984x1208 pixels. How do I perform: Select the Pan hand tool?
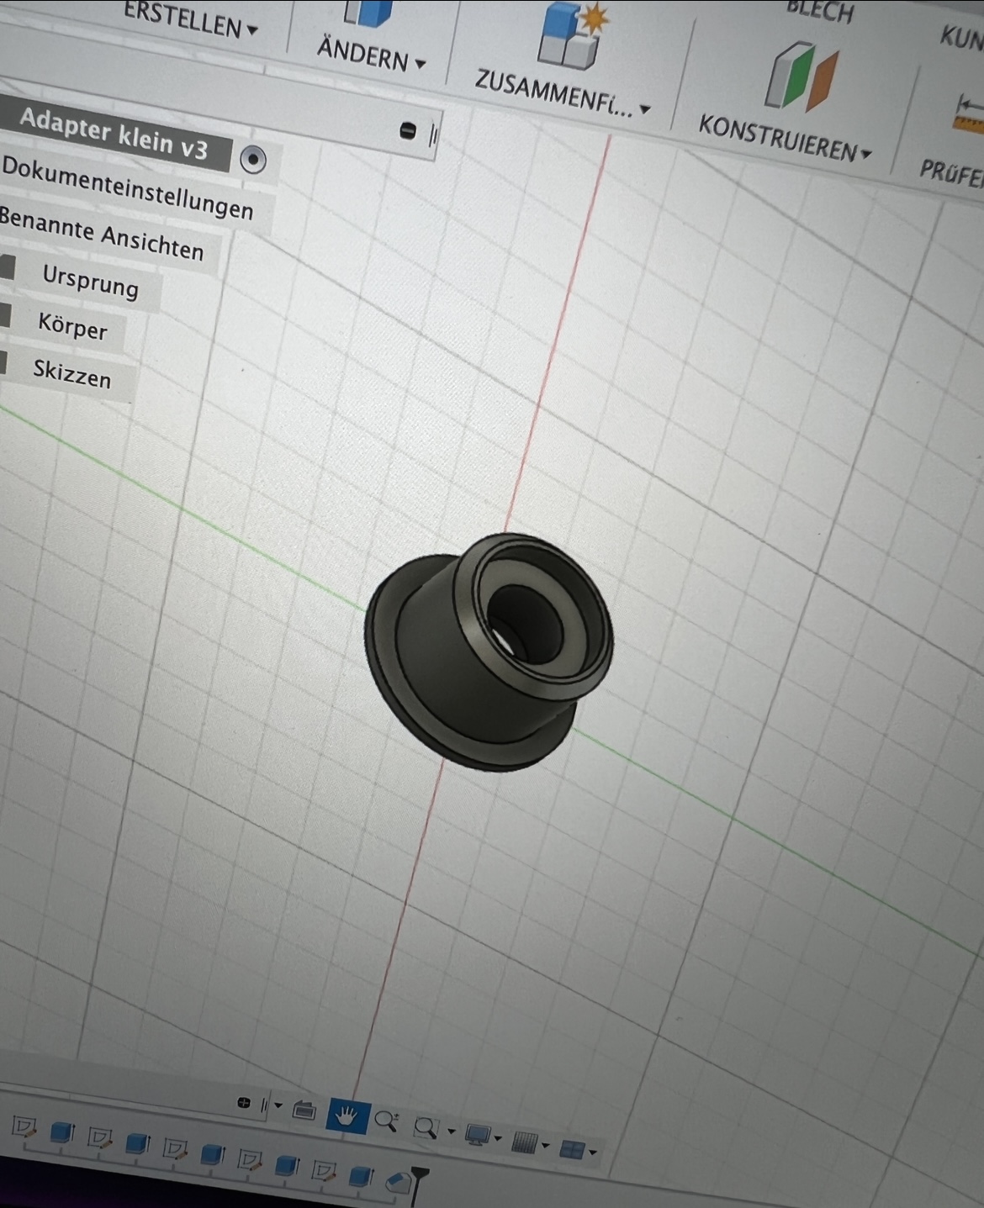point(347,1116)
